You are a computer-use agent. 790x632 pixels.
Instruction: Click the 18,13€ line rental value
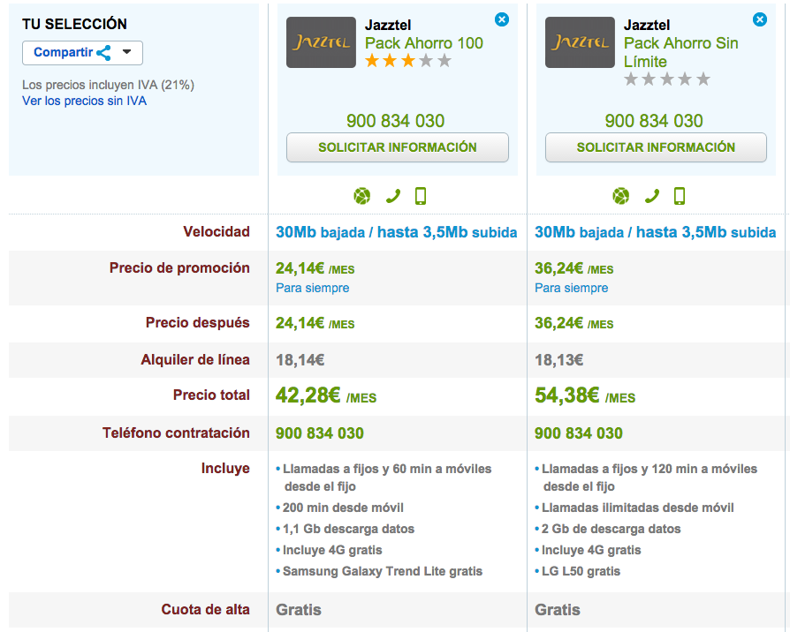(x=558, y=360)
